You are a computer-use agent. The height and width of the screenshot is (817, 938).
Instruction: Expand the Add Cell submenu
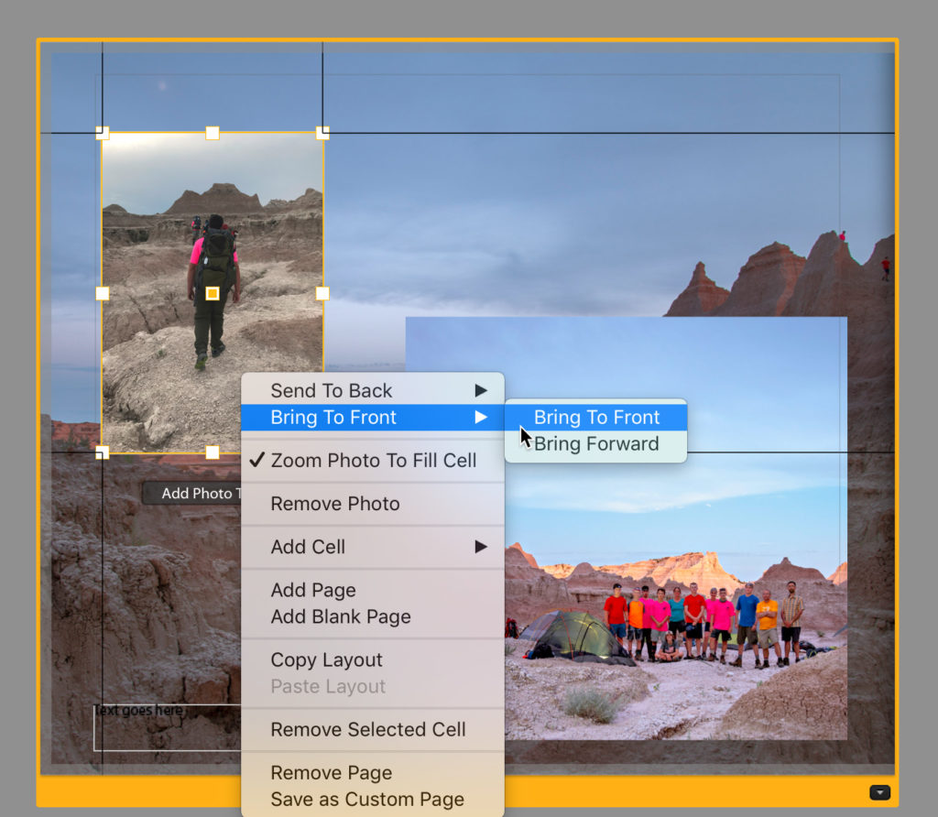(373, 547)
